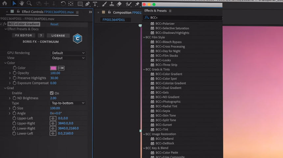Viewport: 283px width, 158px height.
Task: Select the Hand tool
Action: coord(22,3)
